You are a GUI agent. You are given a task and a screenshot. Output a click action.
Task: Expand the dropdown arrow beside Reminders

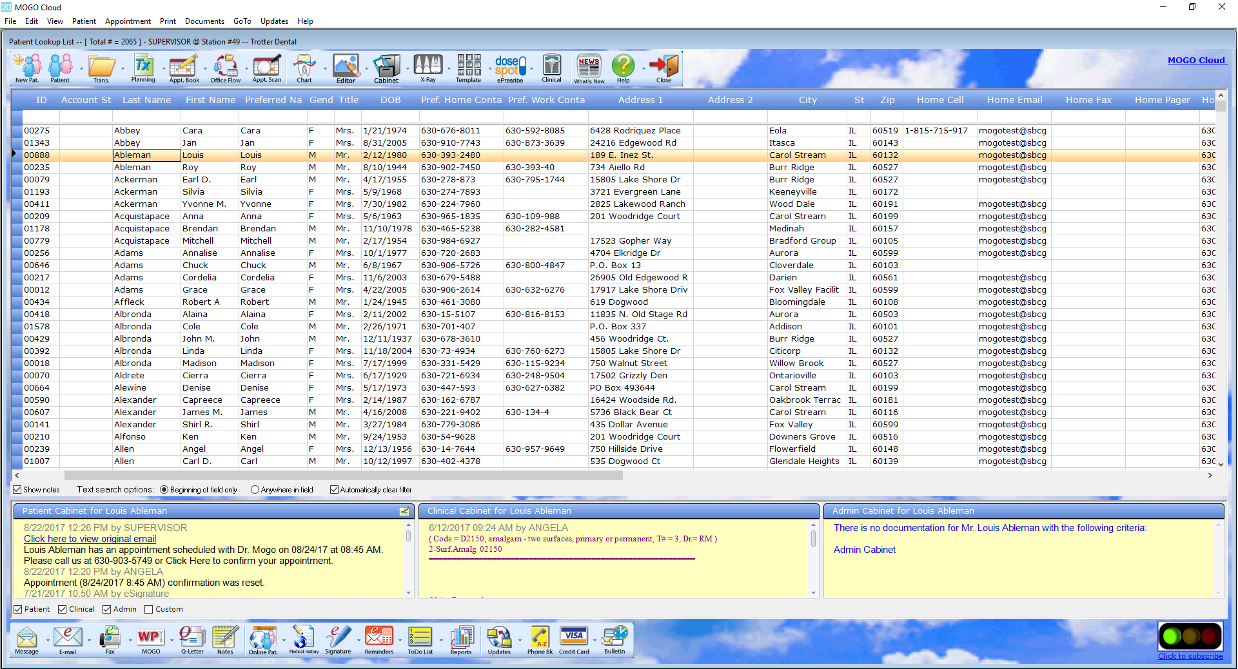[x=400, y=640]
